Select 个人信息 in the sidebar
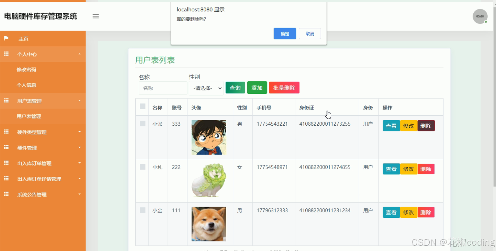Viewport: 496px width, 251px height. [x=27, y=85]
